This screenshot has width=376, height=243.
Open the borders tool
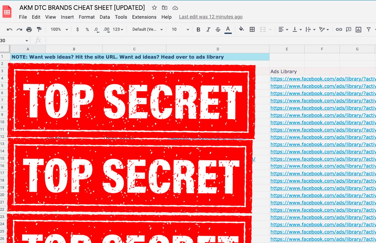pyautogui.click(x=252, y=29)
